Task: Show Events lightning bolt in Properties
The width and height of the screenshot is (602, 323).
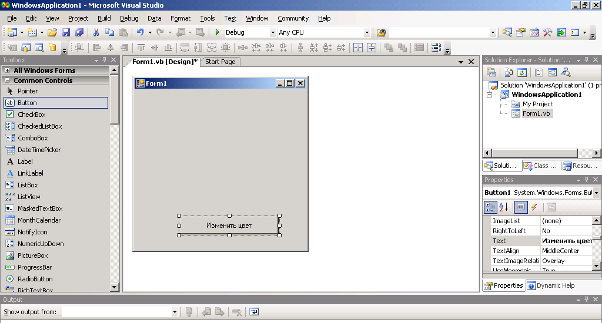Action: tap(534, 207)
